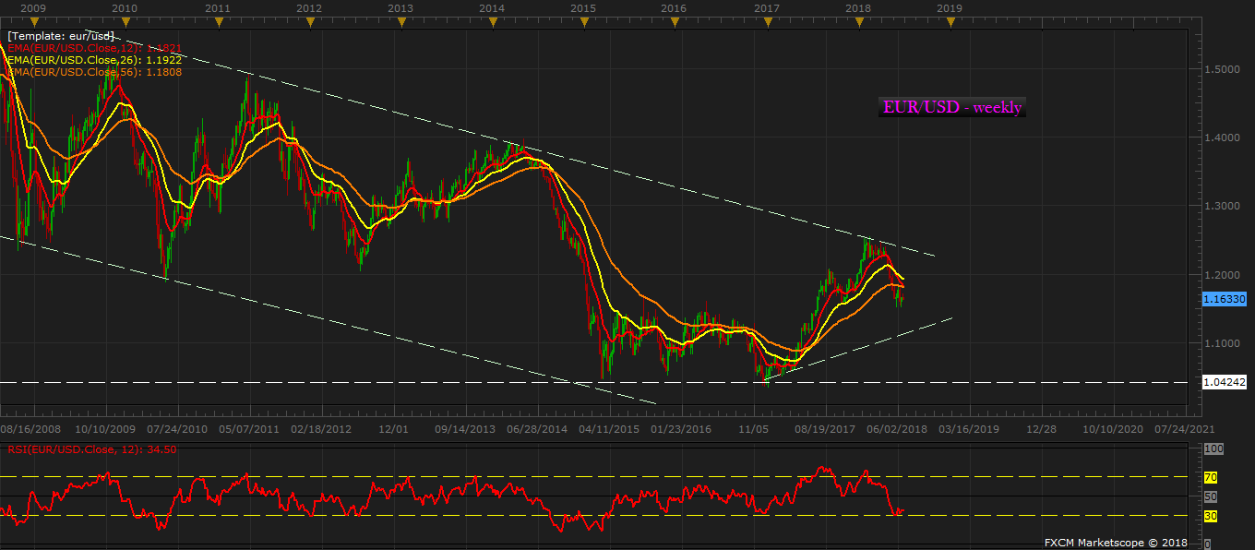Select the RSI(EUR/USD.Close, 12) indicator label
The image size is (1255, 550).
click(x=90, y=449)
